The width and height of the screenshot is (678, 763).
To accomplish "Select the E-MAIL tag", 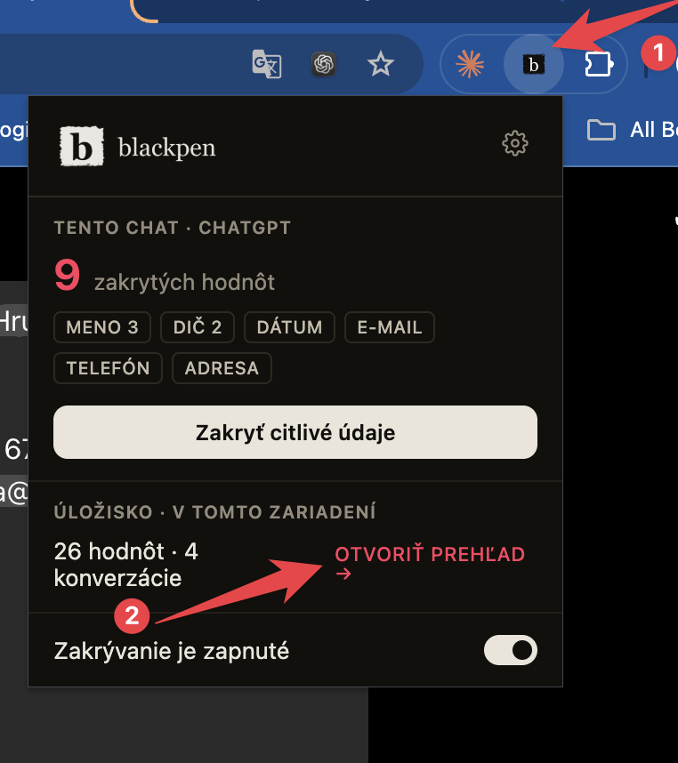I will pyautogui.click(x=390, y=327).
